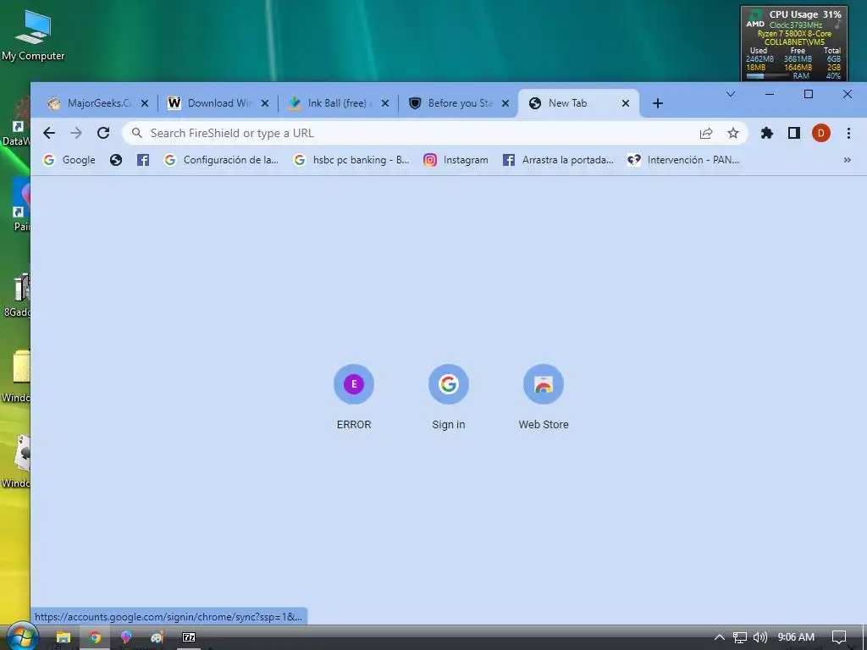Switch to the Download Win tab

(218, 103)
